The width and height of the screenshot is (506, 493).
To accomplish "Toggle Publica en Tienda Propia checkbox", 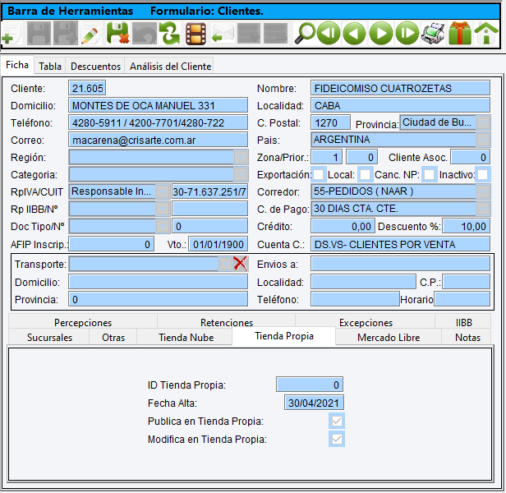I will pyautogui.click(x=337, y=422).
